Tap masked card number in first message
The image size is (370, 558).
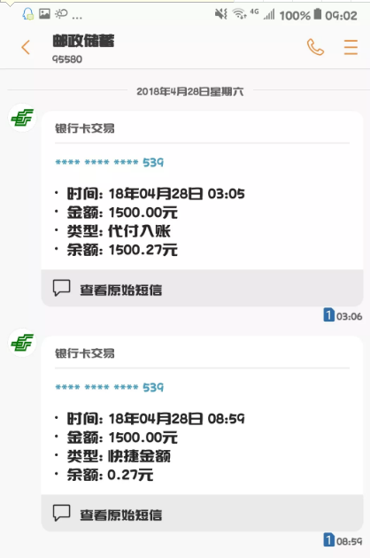tap(109, 162)
